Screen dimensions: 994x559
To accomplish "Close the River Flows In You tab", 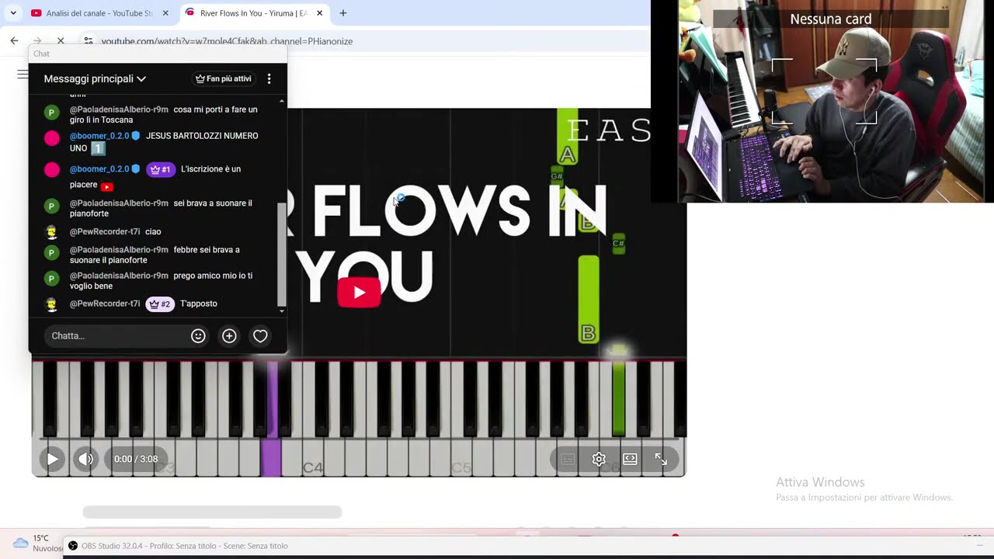I will tap(319, 13).
